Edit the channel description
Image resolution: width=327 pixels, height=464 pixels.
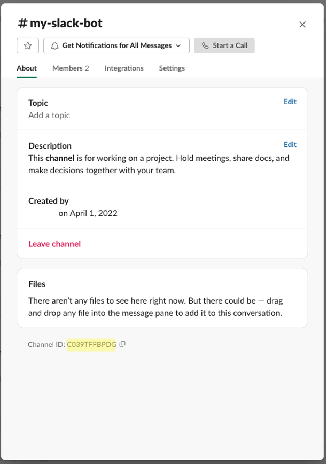(x=290, y=145)
